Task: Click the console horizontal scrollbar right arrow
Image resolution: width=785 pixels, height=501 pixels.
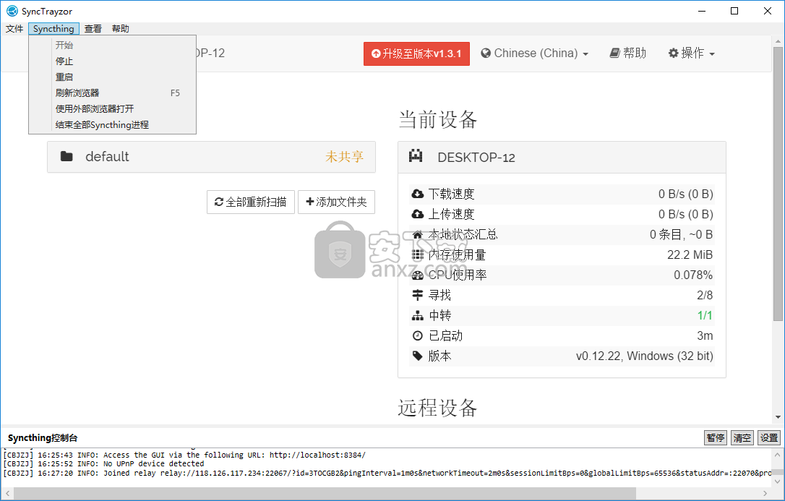Action: tap(766, 494)
